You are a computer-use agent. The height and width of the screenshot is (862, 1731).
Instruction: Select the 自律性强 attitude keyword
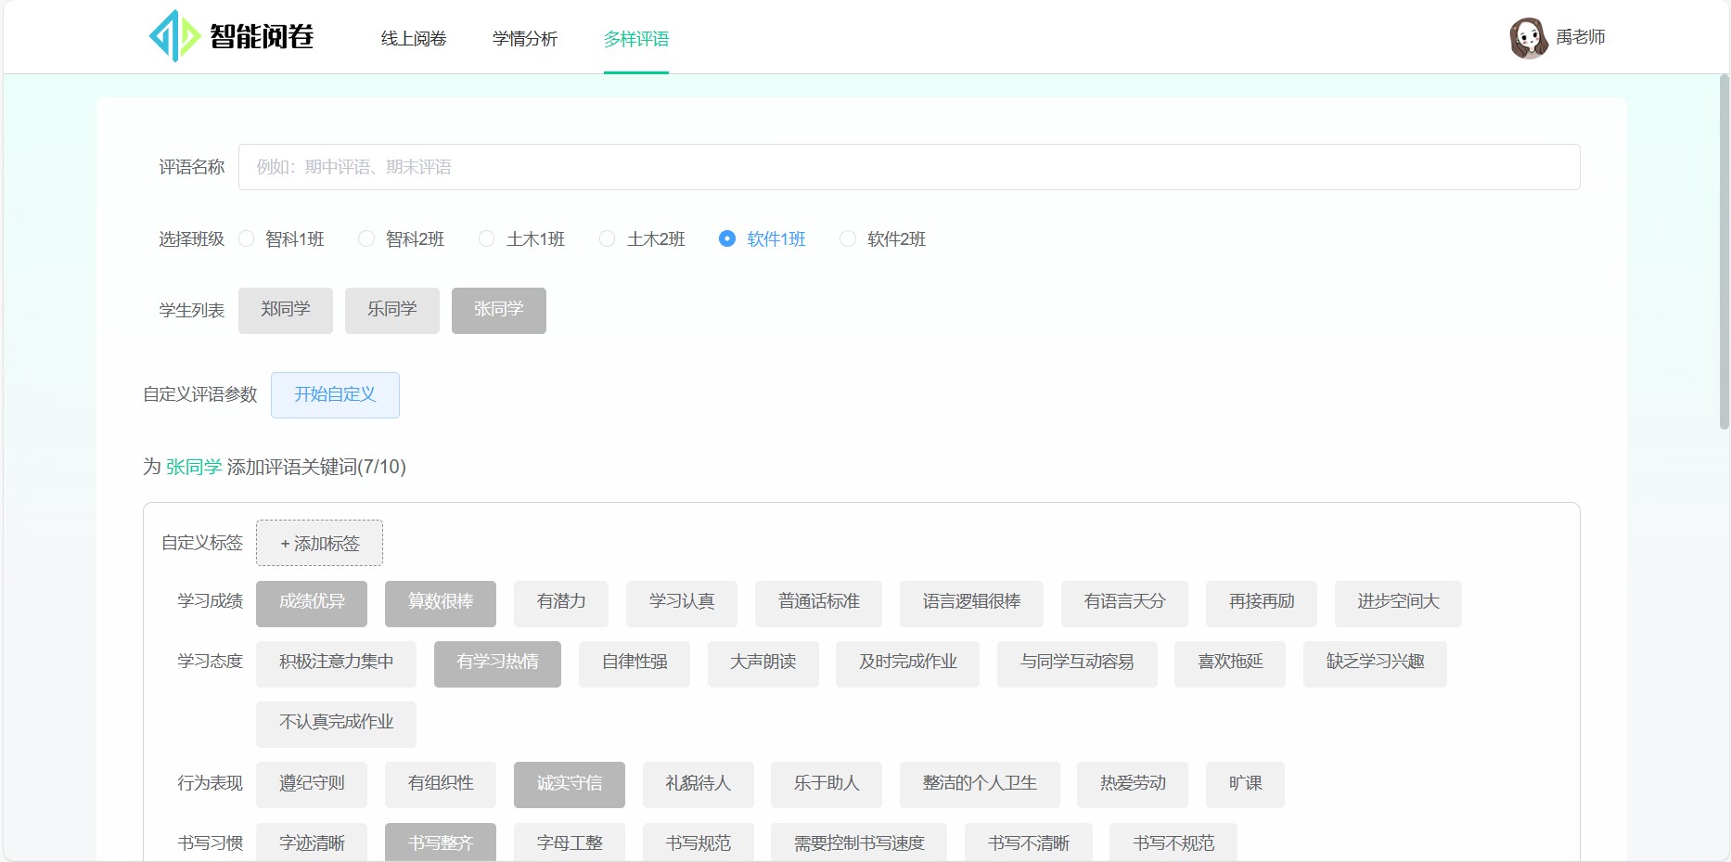click(x=634, y=663)
